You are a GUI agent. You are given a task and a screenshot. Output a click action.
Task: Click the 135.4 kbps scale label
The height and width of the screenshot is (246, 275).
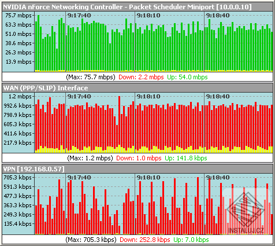coord(17,224)
